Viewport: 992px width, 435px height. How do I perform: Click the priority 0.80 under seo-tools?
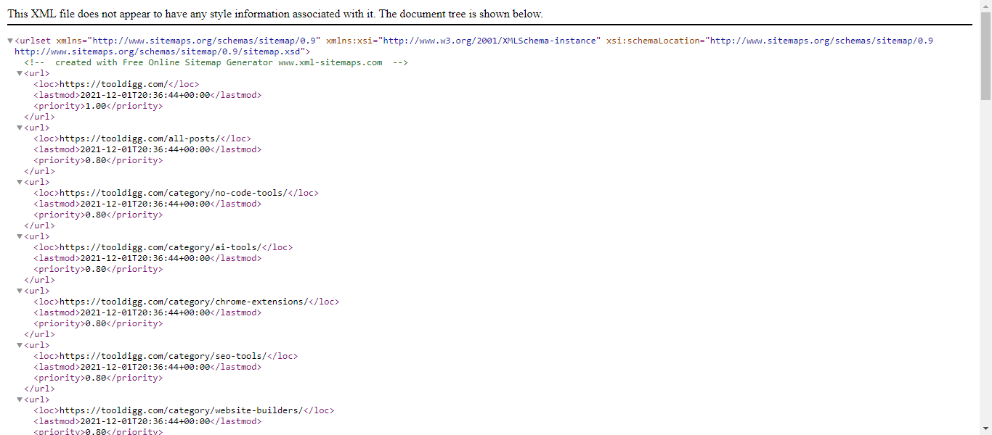tap(96, 378)
